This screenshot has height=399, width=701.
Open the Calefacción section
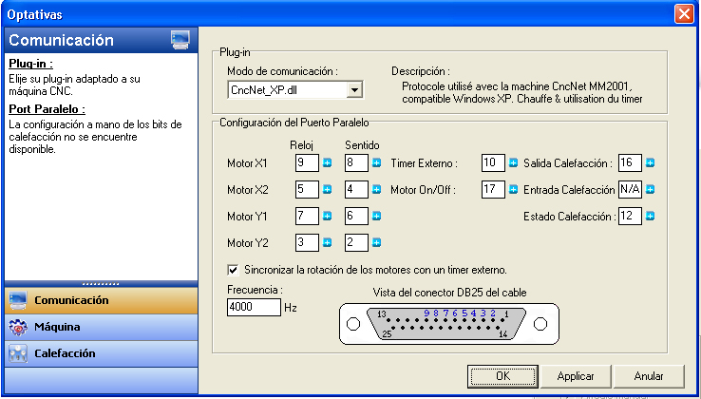99,353
